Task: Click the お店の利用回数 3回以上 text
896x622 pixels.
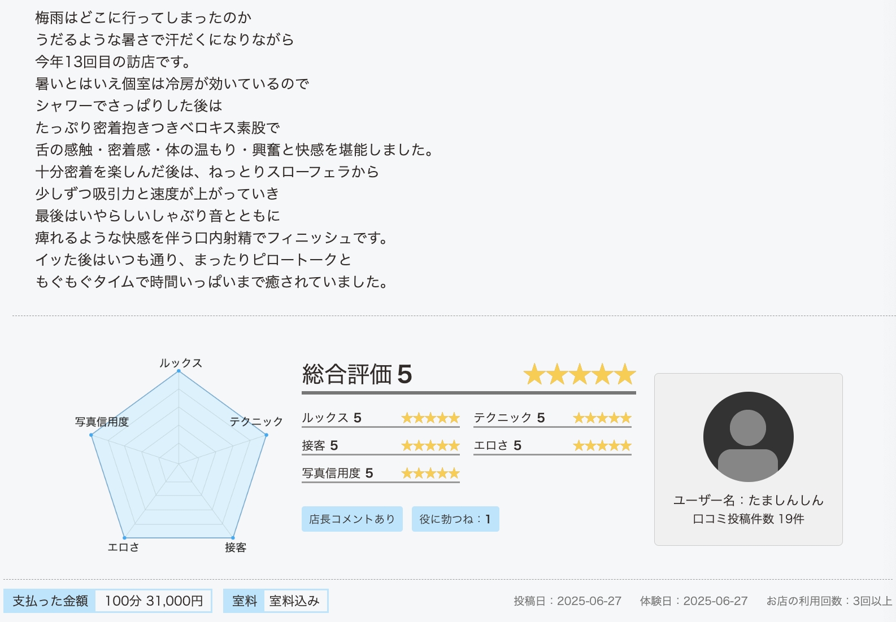Action: click(x=829, y=601)
